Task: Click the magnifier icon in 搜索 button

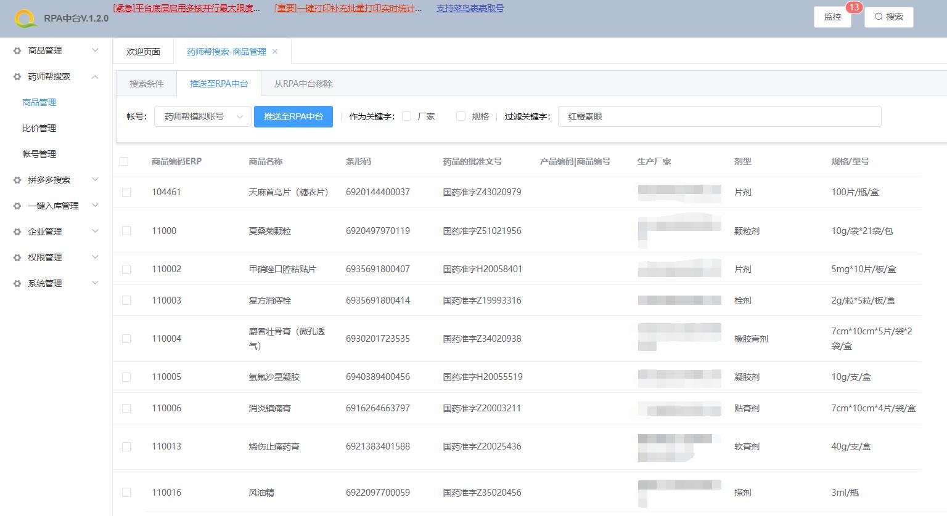Action: click(878, 17)
